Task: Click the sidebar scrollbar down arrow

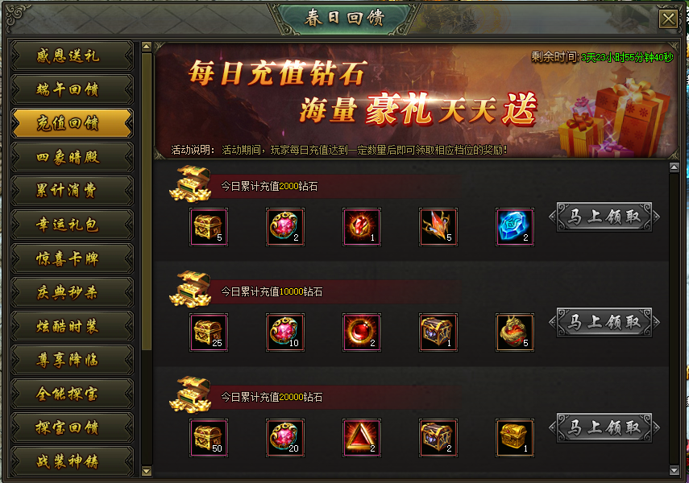Action: [x=147, y=472]
